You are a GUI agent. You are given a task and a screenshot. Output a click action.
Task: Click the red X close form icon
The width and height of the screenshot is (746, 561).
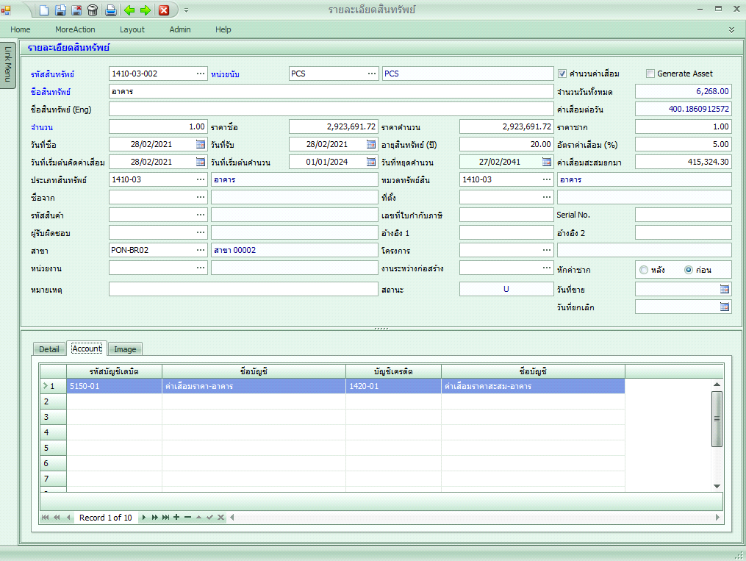tap(164, 10)
